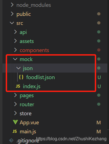Expand the public folder
The image size is (109, 144).
click(x=24, y=14)
